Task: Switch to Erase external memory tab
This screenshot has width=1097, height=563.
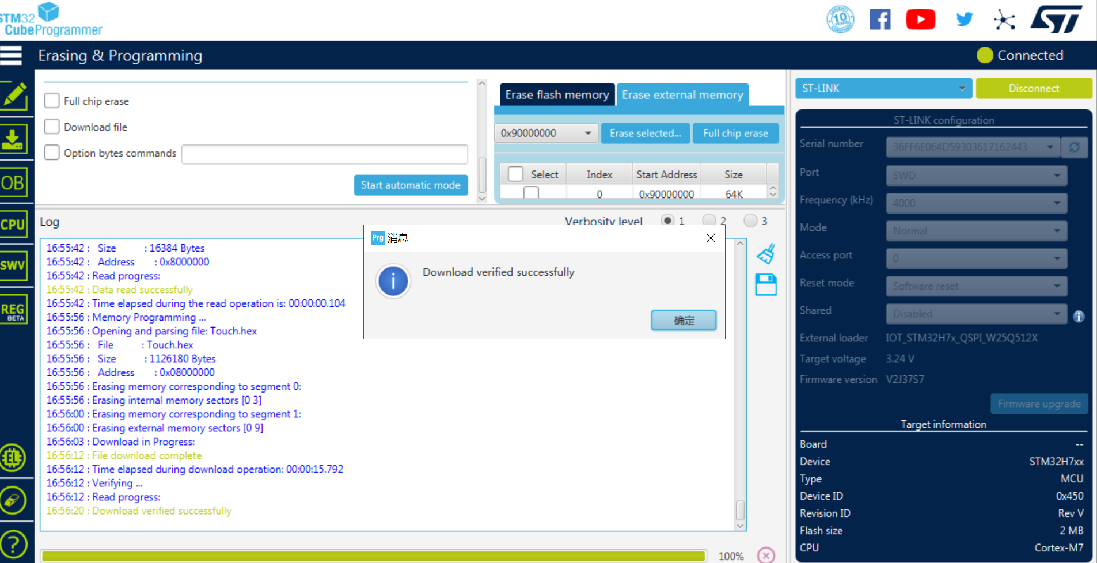Action: pyautogui.click(x=682, y=95)
